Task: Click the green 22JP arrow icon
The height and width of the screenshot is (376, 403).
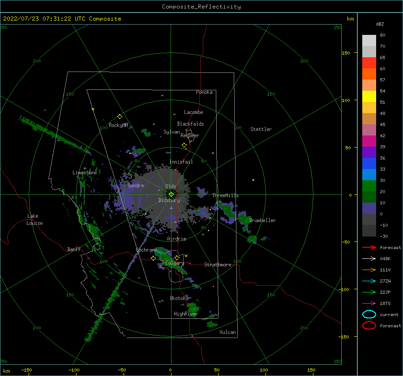Action: (x=369, y=292)
